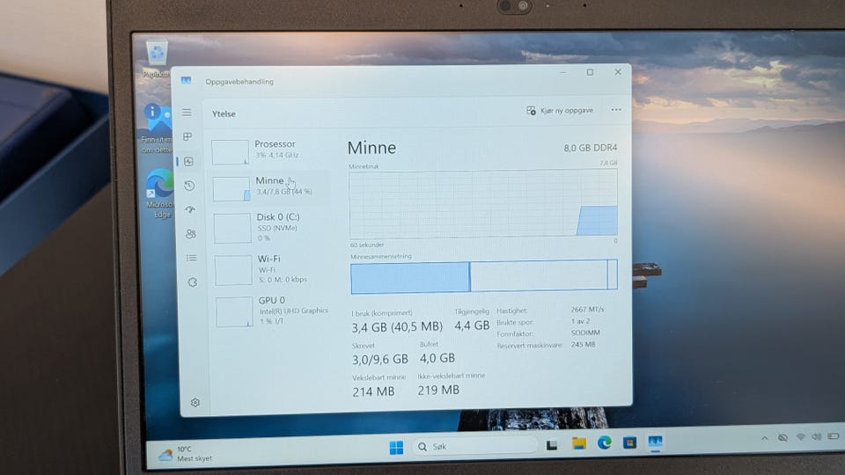845x475 pixels.
Task: Click the 219 MB Ikke-vekslebart minne value
Action: coord(438,390)
